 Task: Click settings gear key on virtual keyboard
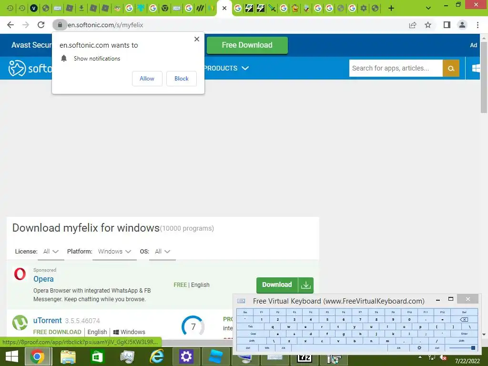[419, 347]
